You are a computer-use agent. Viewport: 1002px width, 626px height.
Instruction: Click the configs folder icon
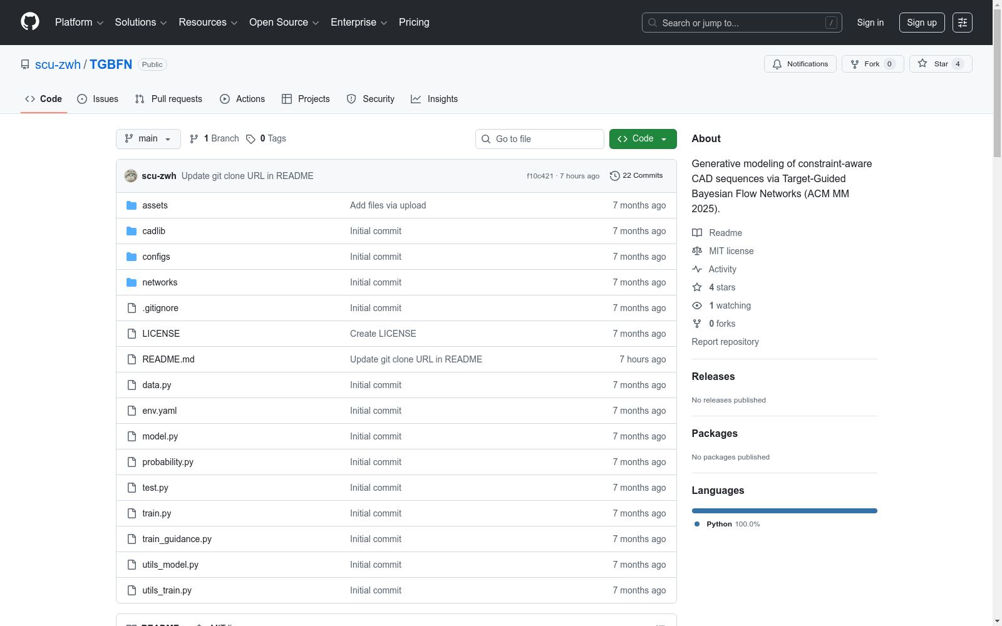[132, 257]
